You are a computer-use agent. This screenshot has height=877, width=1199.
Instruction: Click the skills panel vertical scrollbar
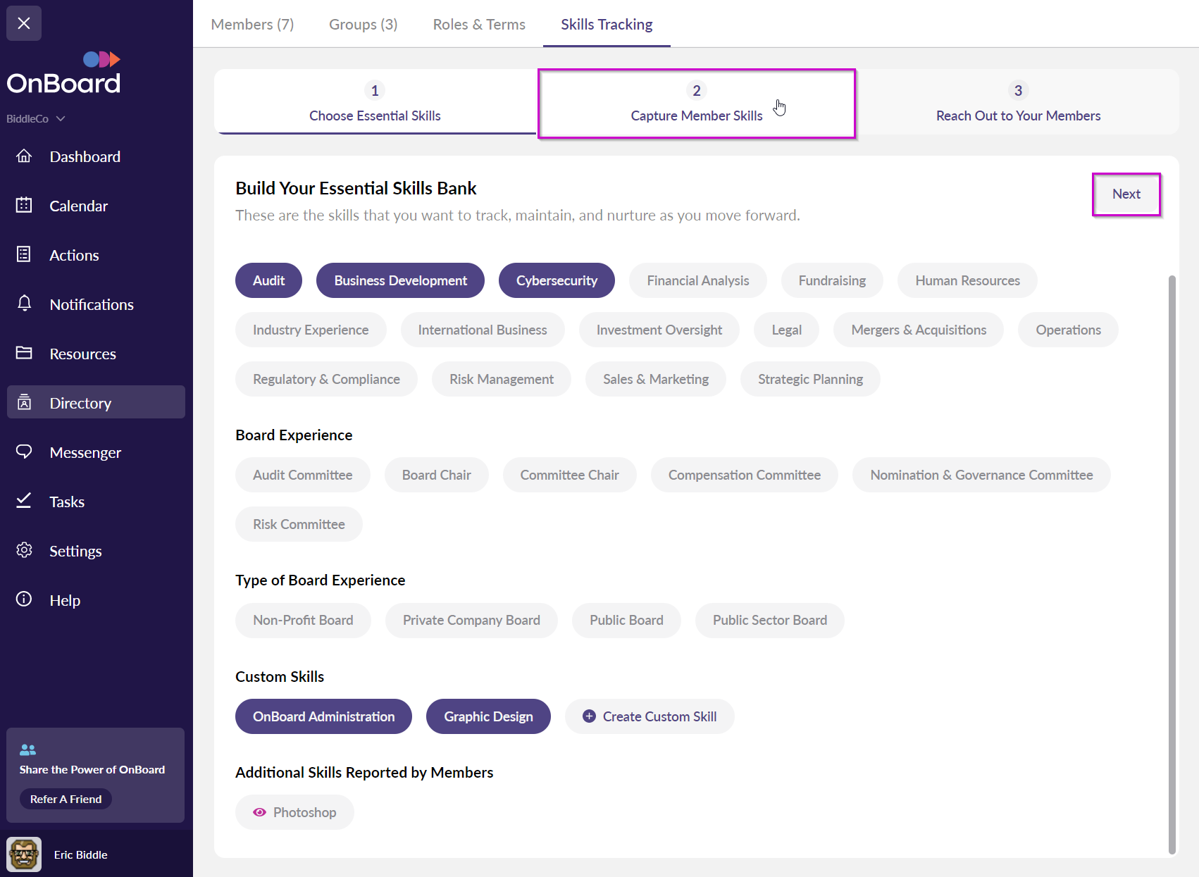[x=1172, y=564]
